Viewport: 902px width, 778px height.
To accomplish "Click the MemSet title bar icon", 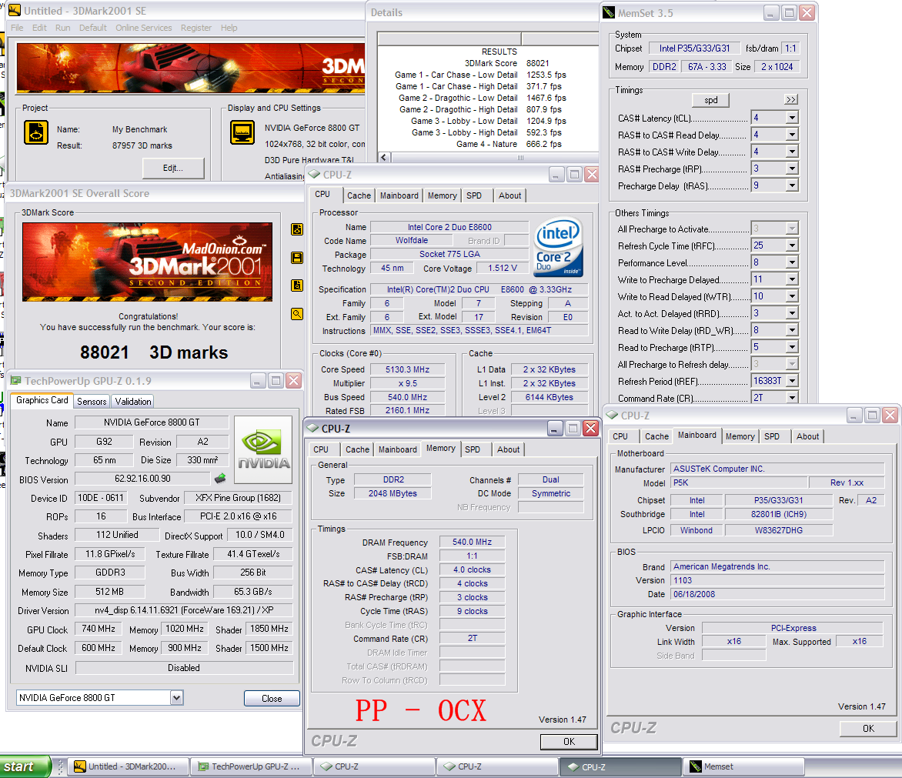I will 609,12.
